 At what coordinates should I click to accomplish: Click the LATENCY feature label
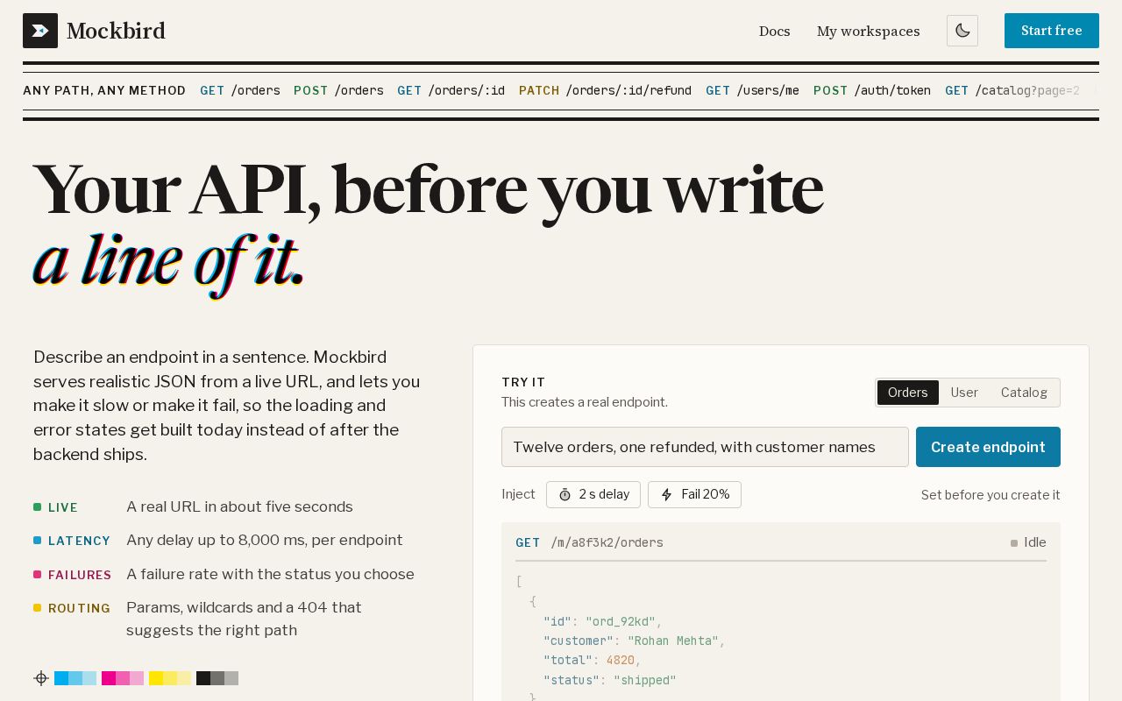click(x=80, y=541)
